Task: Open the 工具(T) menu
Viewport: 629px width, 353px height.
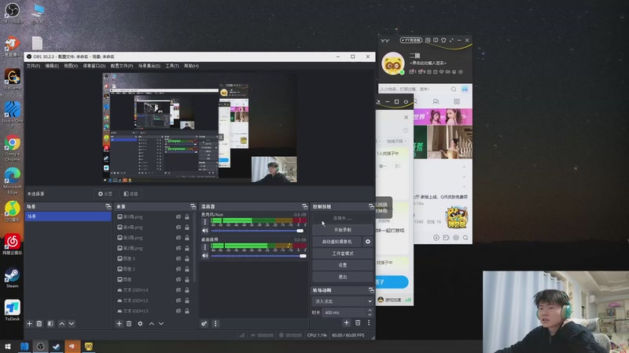Action: click(x=172, y=66)
